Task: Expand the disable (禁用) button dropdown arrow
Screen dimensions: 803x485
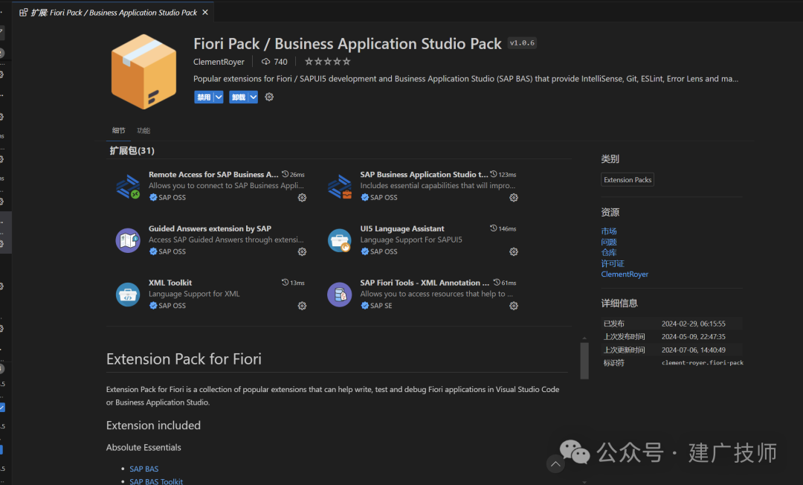Action: pos(219,97)
